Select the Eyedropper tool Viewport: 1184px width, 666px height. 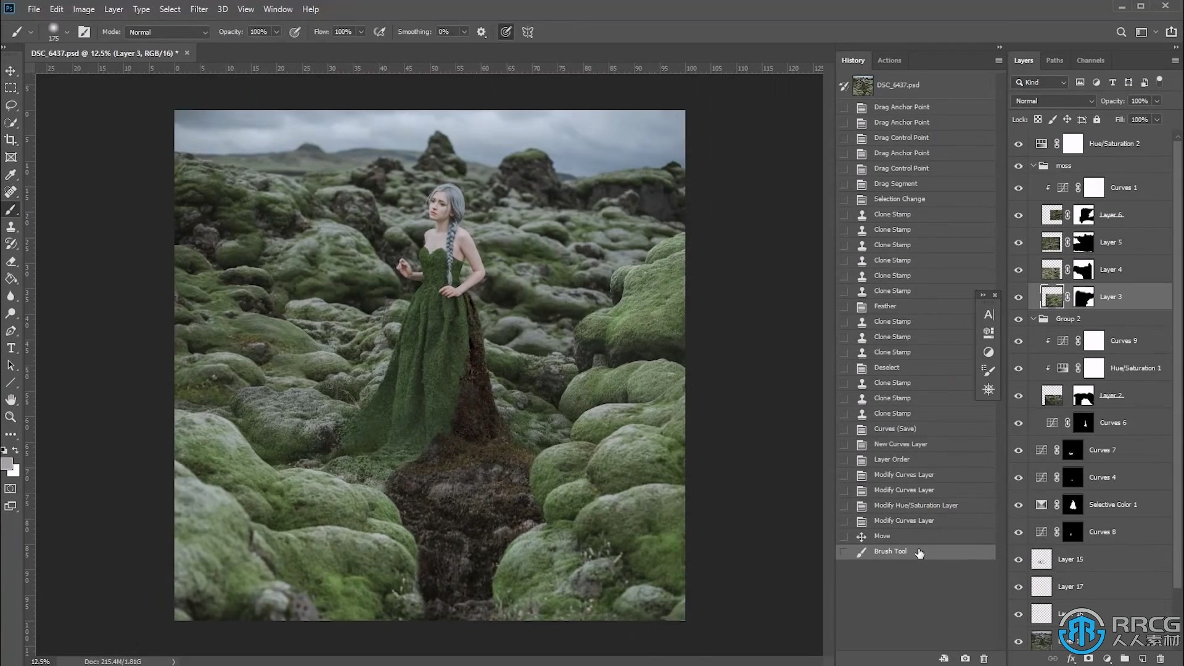click(10, 175)
